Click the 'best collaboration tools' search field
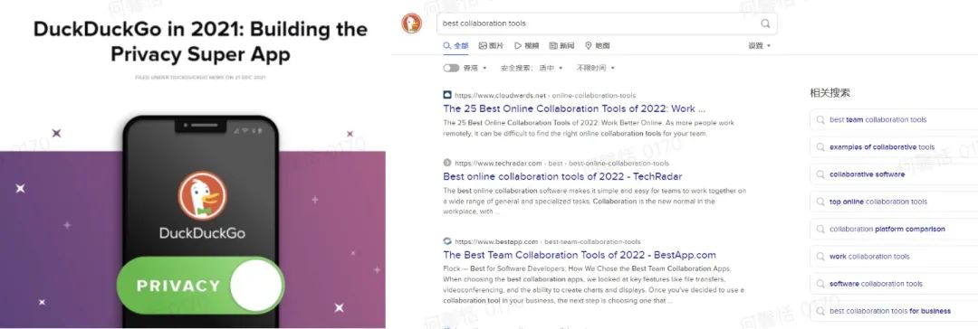Viewport: 978px width, 329px height. (x=607, y=23)
